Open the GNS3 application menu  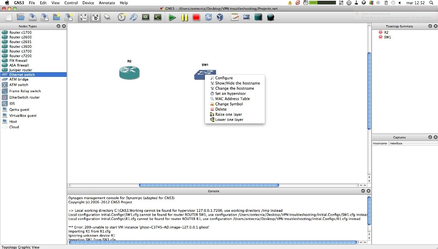pyautogui.click(x=19, y=3)
